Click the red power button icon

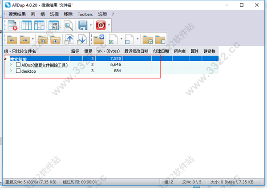tap(101, 25)
